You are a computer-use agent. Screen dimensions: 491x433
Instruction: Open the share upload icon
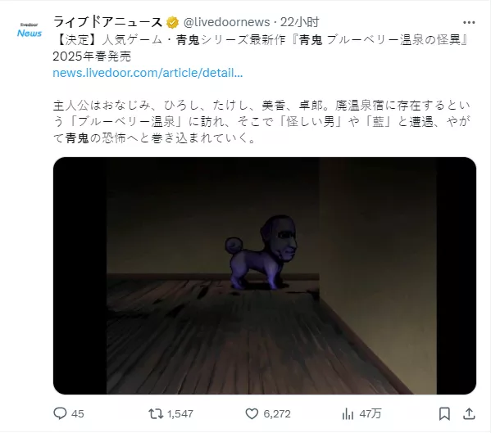click(x=469, y=414)
